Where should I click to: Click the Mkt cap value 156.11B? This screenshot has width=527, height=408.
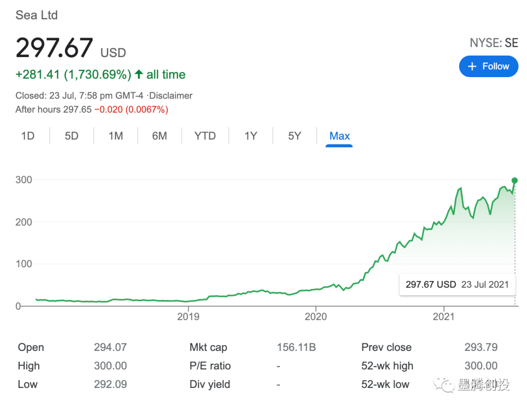point(296,347)
